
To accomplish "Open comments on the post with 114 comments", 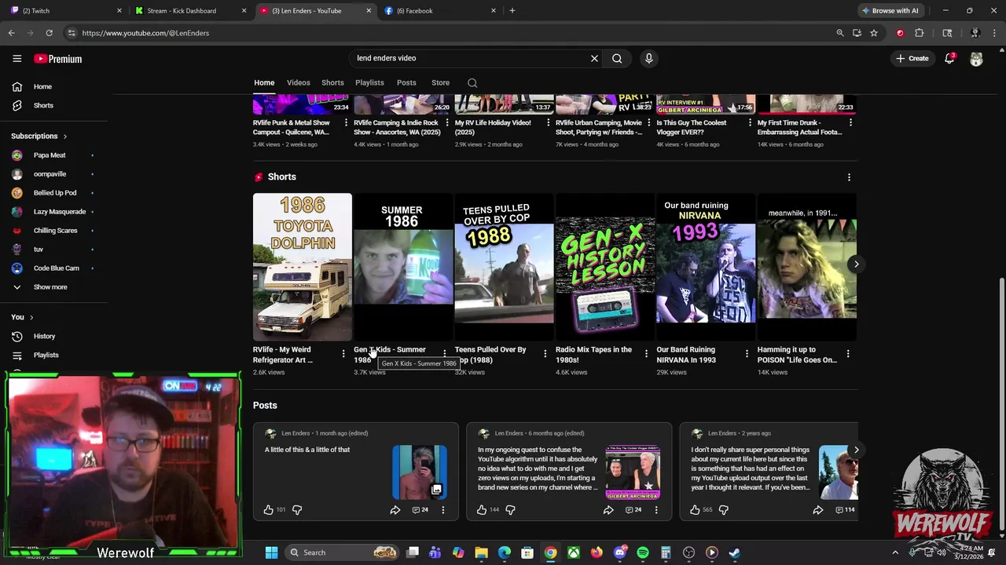I will [x=845, y=510].
